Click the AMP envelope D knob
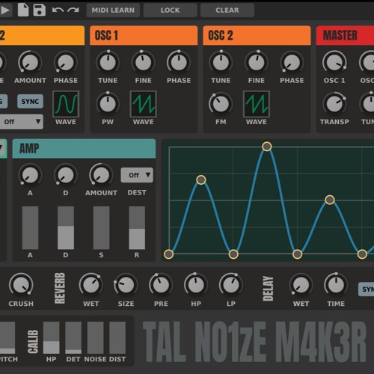Image resolution: width=374 pixels, height=374 pixels. 66,175
